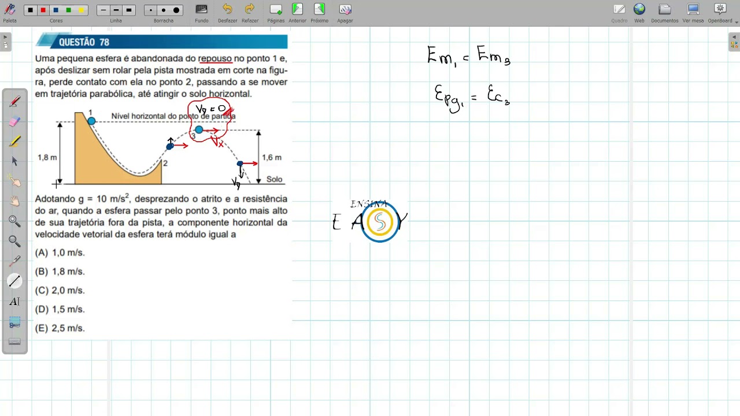740x416 pixels.
Task: Click answer option (E) 2,5 m/s
Action: tap(60, 328)
